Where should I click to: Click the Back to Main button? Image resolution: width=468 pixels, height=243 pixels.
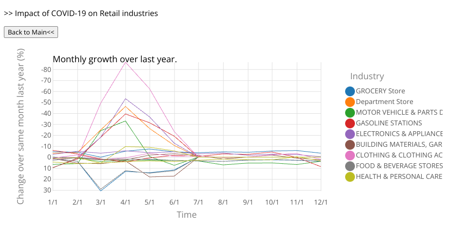31,32
